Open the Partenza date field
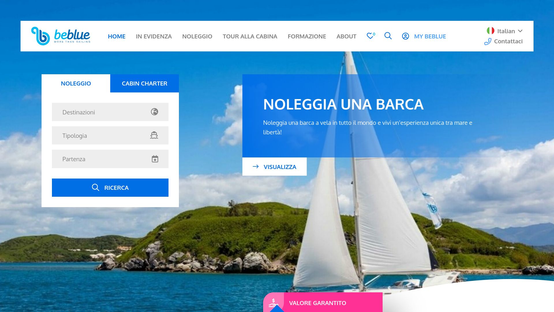 coord(110,159)
